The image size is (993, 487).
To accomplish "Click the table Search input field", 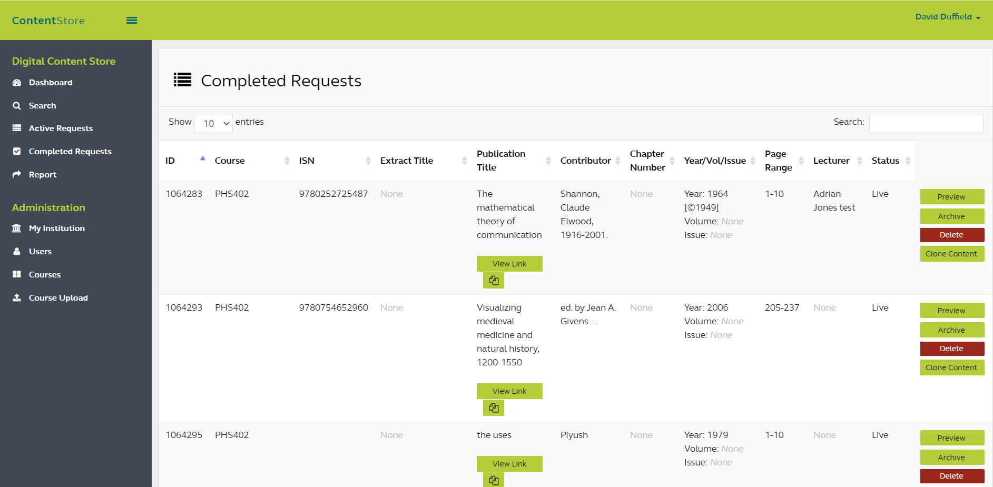I will tap(926, 123).
